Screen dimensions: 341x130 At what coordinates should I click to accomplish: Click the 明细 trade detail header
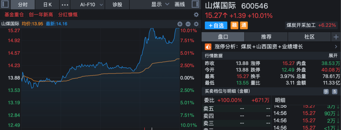[280, 100]
